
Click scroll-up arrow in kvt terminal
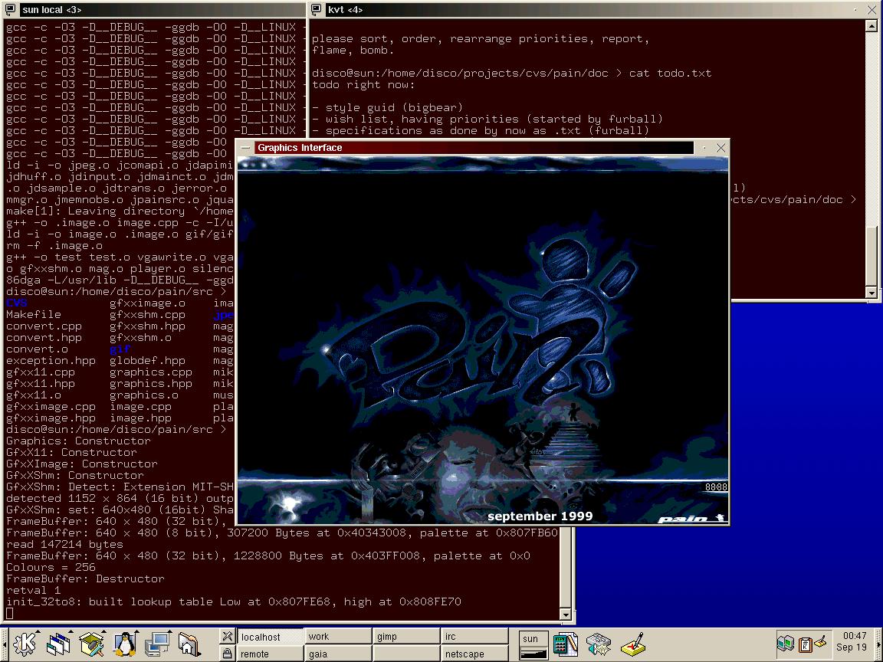tap(872, 26)
